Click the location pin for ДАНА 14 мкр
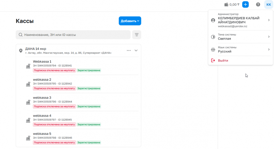This screenshot has height=149, width=274. pos(21,51)
